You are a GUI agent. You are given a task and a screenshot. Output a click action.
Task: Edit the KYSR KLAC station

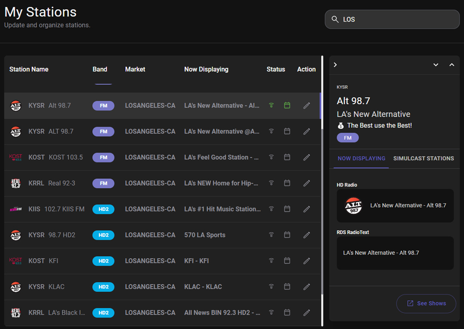click(307, 287)
